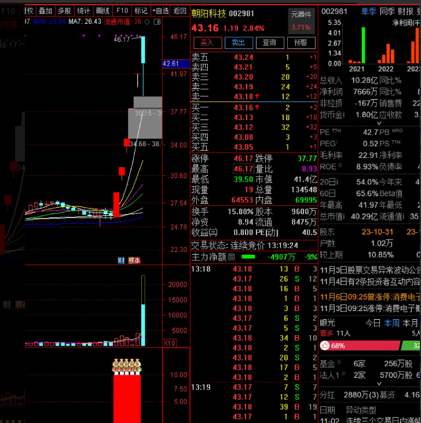This screenshot has width=421, height=423.
Task: Click the money bag icons above the red bar
Action: point(127,365)
